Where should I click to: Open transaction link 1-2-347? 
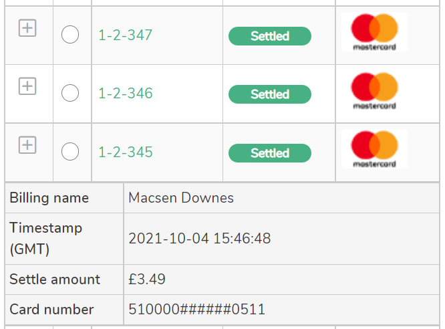[126, 35]
